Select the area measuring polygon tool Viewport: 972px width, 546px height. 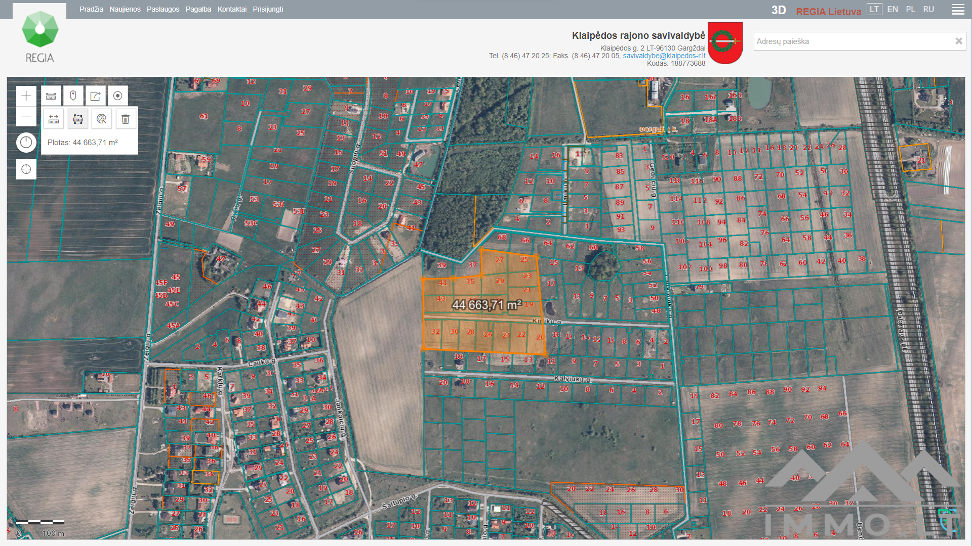click(x=78, y=119)
